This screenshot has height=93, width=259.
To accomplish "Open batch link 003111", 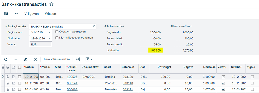I will click(128, 89).
